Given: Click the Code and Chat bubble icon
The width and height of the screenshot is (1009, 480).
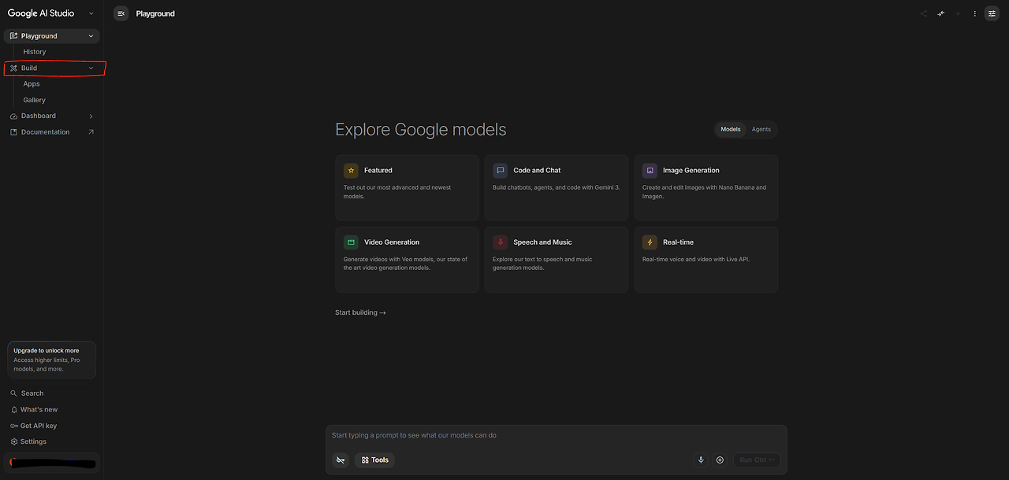Looking at the screenshot, I should (500, 170).
